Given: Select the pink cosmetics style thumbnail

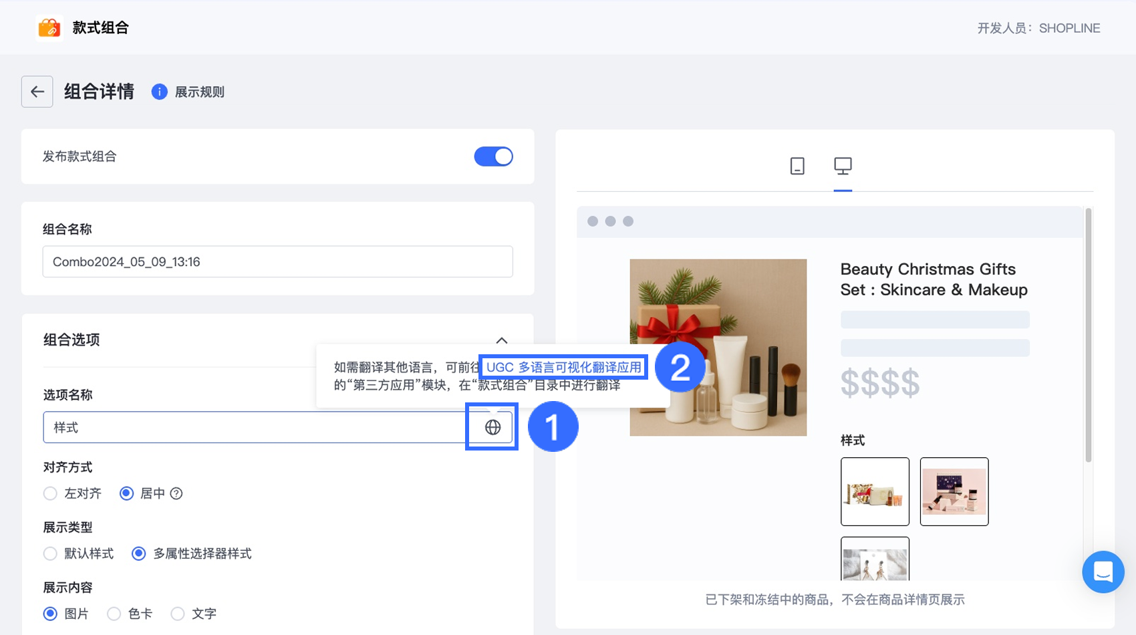Looking at the screenshot, I should point(954,491).
